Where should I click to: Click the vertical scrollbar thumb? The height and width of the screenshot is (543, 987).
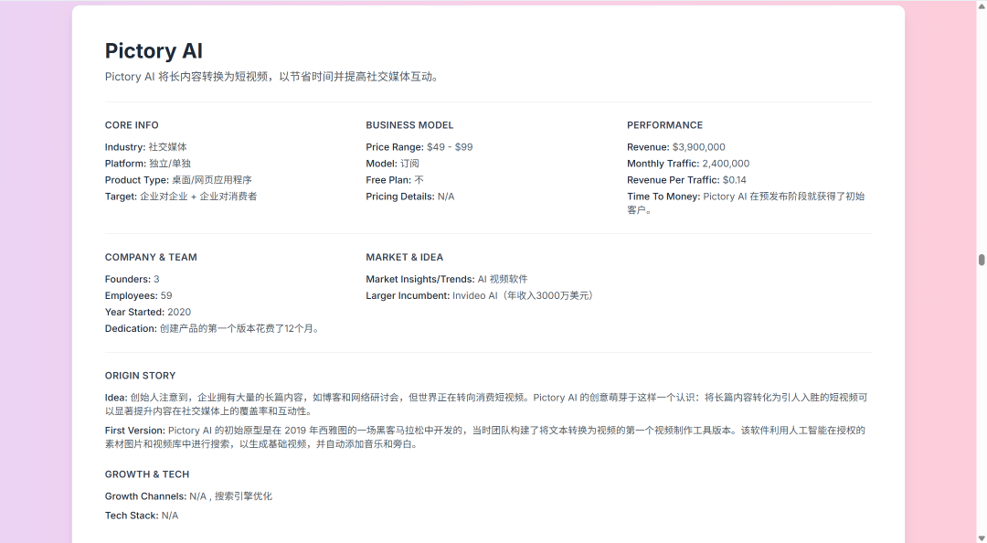(x=981, y=260)
